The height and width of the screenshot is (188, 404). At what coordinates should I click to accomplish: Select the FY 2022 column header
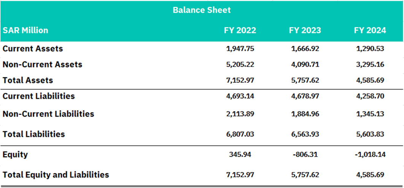240,30
